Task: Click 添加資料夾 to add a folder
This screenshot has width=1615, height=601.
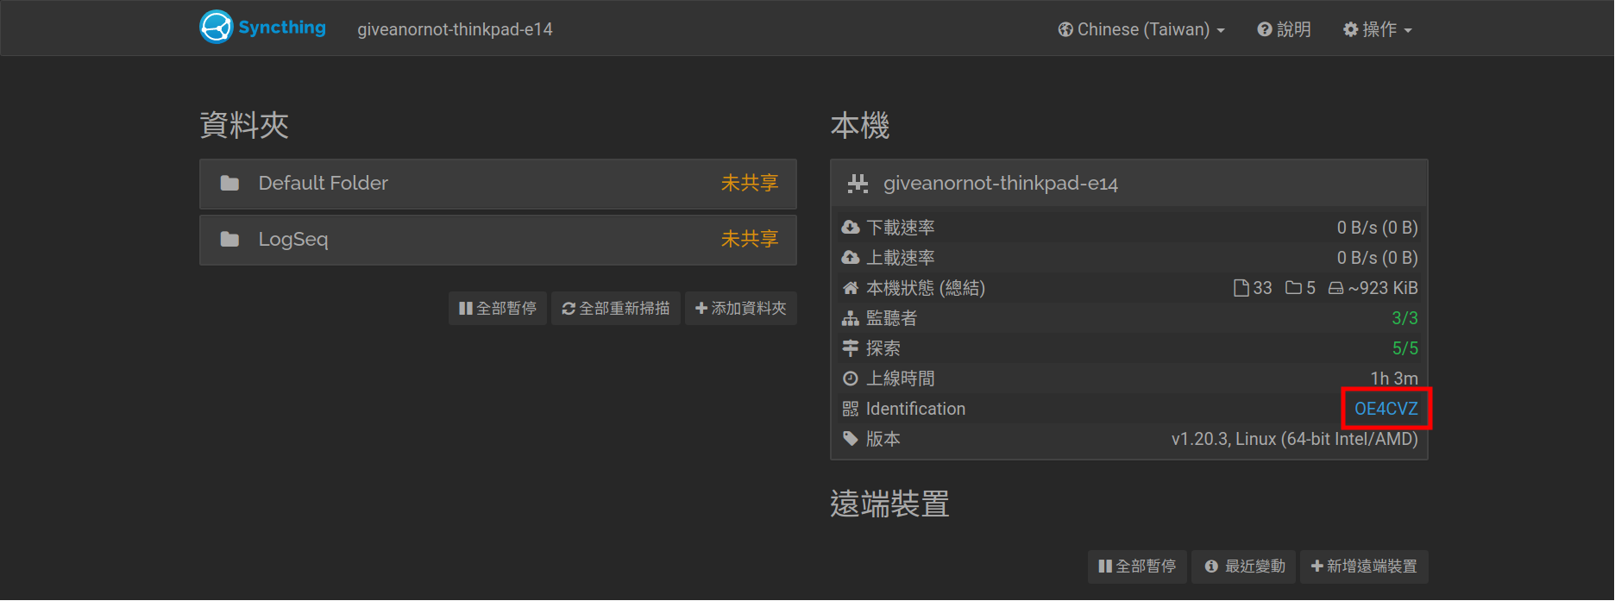Action: pyautogui.click(x=741, y=308)
